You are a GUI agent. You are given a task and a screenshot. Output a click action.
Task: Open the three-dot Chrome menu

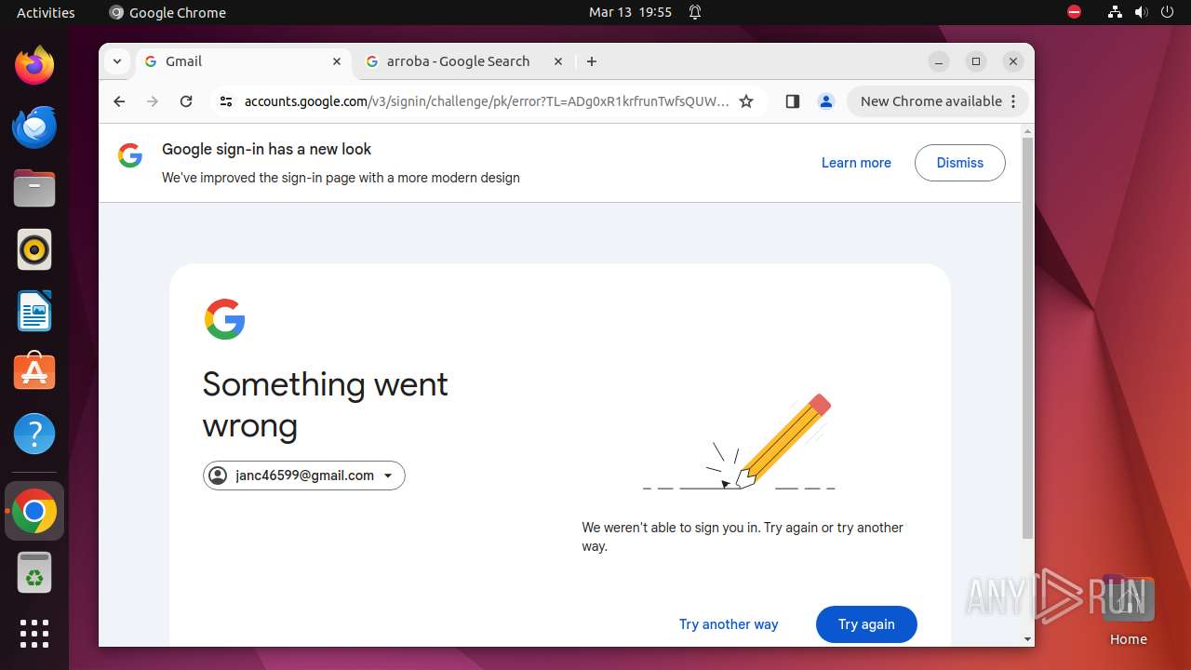[1013, 101]
